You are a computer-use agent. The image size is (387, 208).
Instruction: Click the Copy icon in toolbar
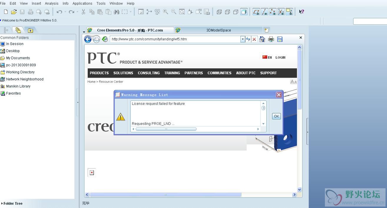coord(92,12)
